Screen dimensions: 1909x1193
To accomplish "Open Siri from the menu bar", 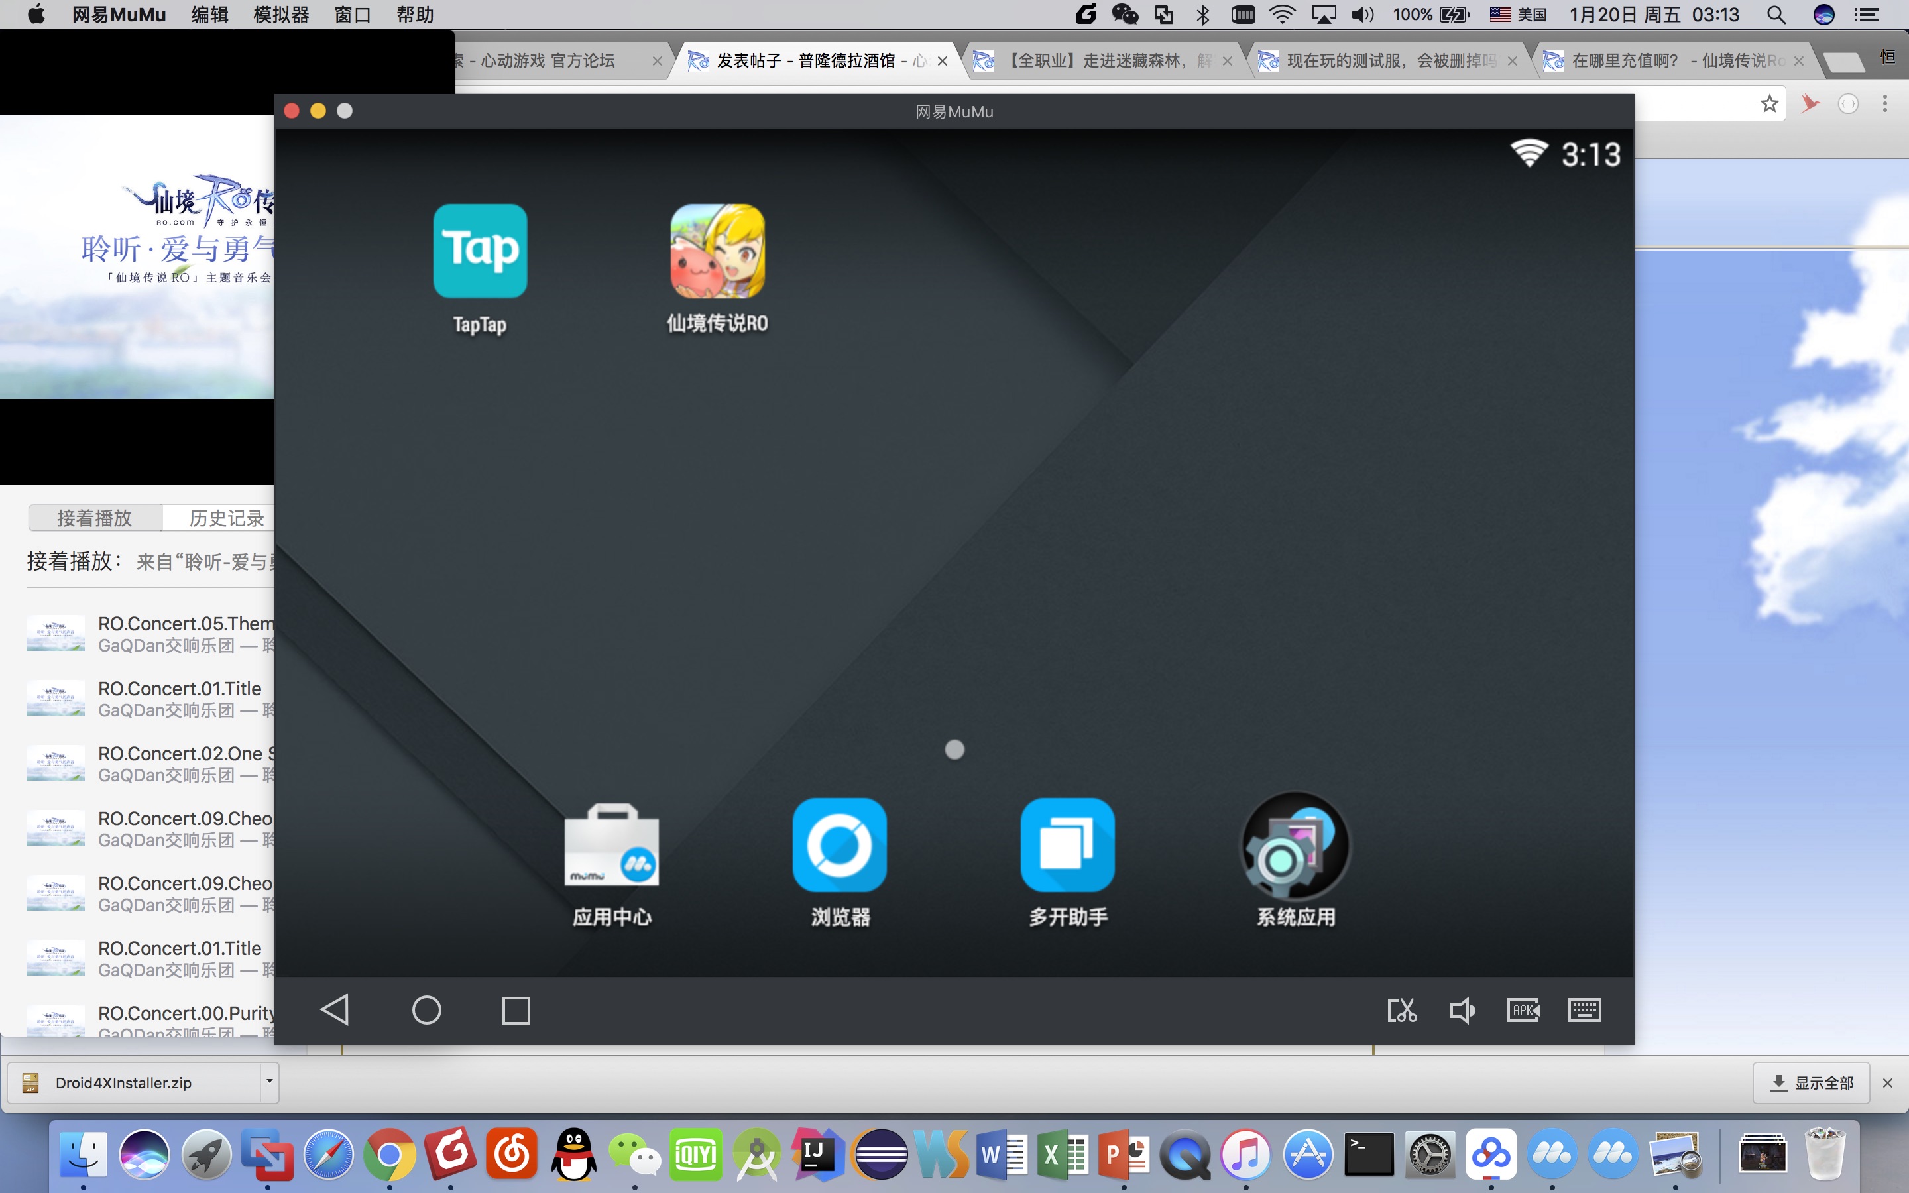I will point(1823,14).
